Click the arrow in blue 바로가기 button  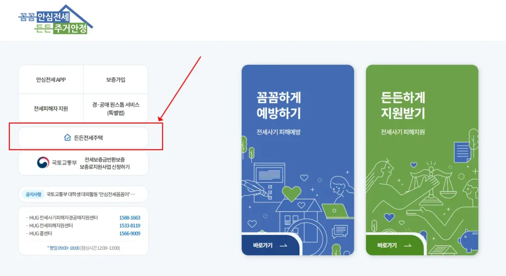click(283, 245)
